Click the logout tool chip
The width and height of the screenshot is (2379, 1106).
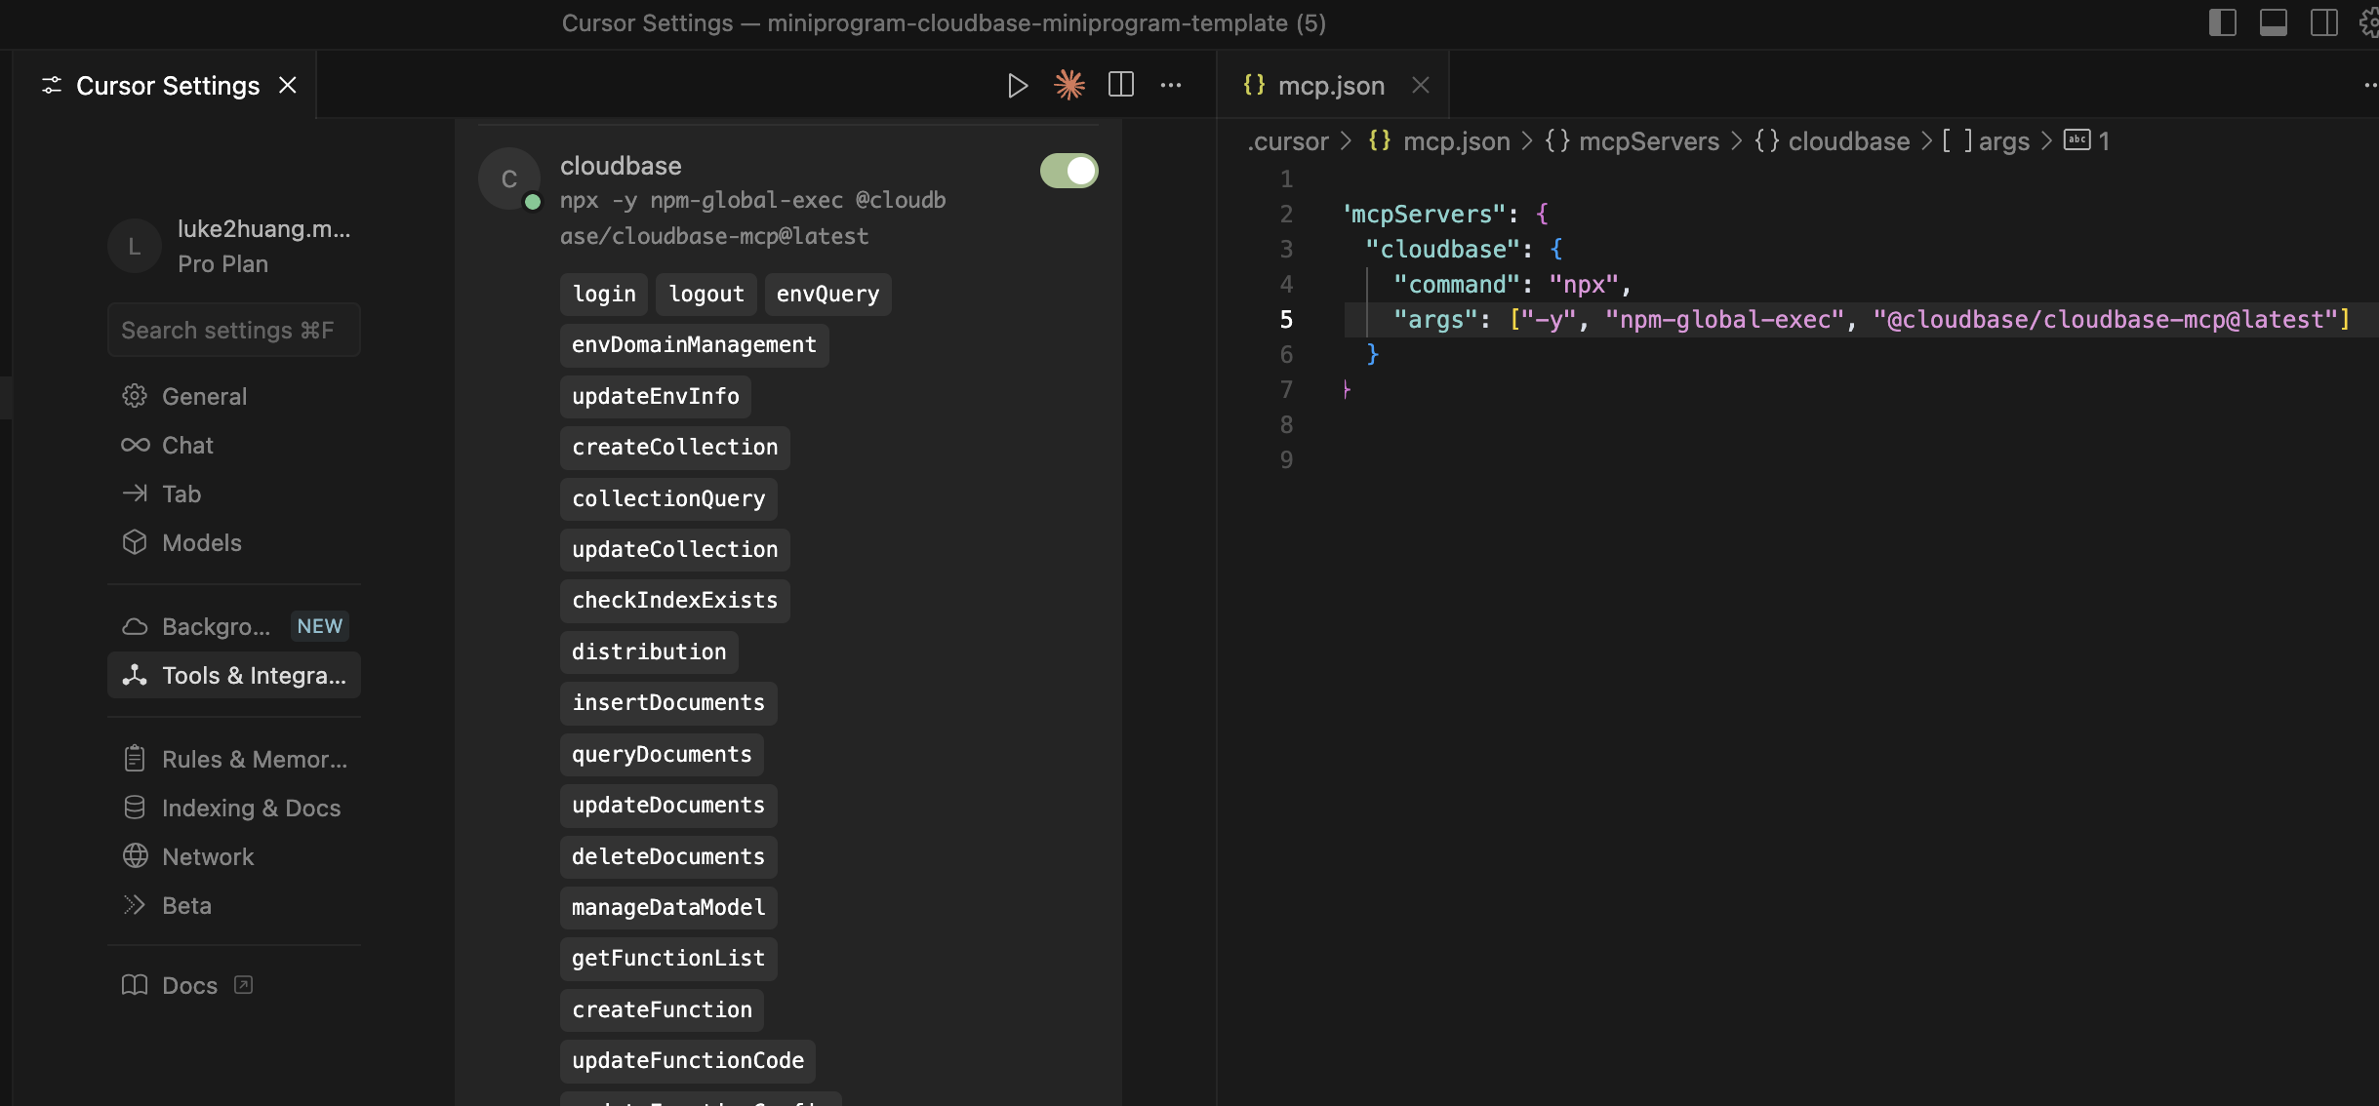[x=706, y=294]
